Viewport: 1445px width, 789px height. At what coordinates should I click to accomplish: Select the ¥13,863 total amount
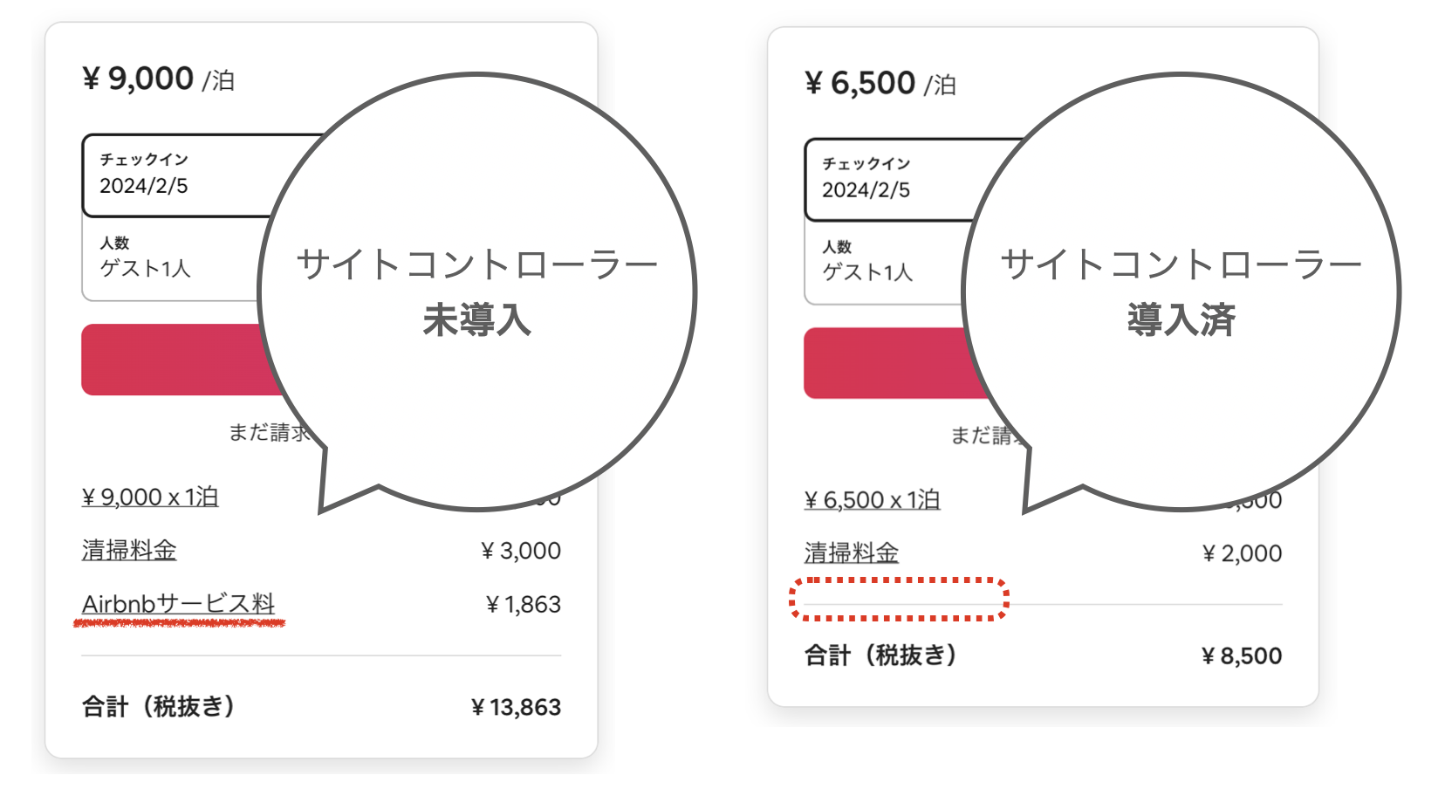click(x=516, y=707)
